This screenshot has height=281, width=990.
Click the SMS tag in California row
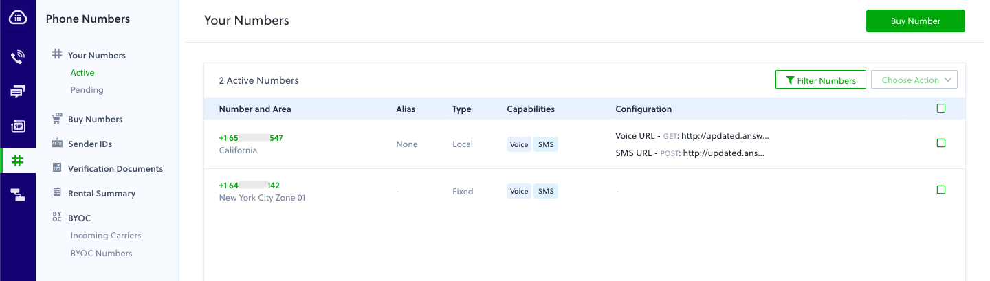(x=546, y=144)
